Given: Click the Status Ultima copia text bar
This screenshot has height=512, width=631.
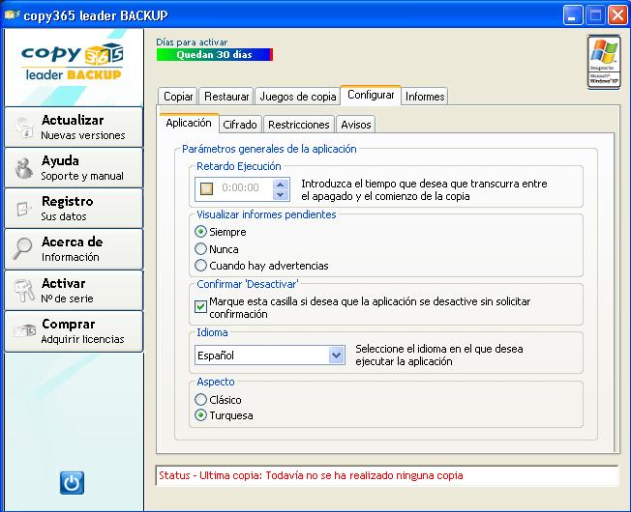Looking at the screenshot, I should pos(387,475).
